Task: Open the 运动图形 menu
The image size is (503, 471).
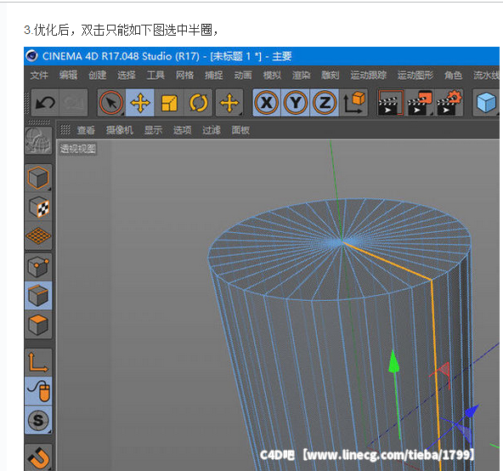Action: 415,75
